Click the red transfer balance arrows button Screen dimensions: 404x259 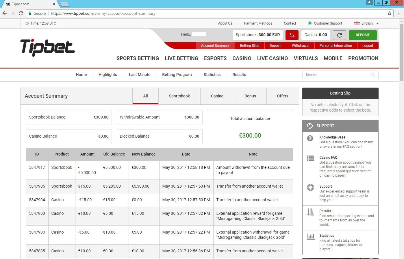pos(292,35)
